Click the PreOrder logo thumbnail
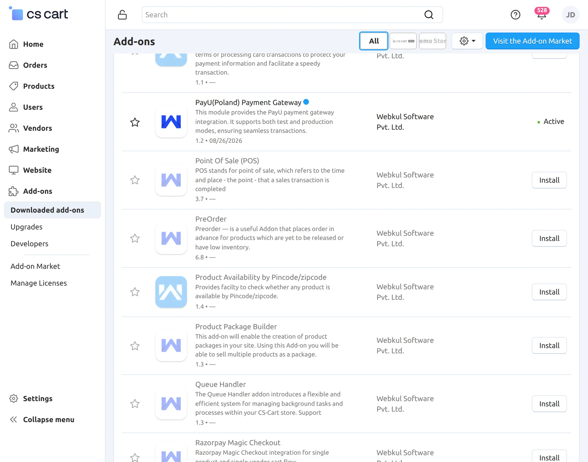This screenshot has height=462, width=588. pyautogui.click(x=171, y=238)
